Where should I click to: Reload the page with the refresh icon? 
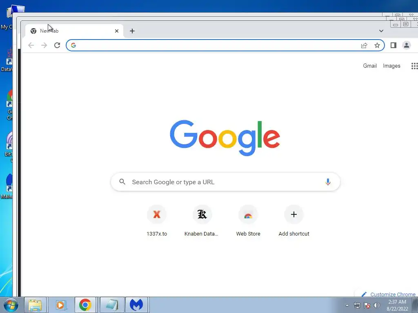point(57,45)
